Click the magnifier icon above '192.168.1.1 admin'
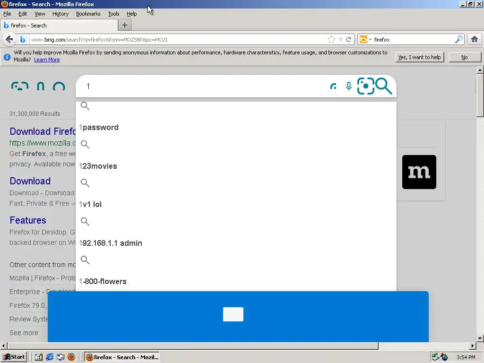The height and width of the screenshot is (363, 484). pyautogui.click(x=85, y=221)
